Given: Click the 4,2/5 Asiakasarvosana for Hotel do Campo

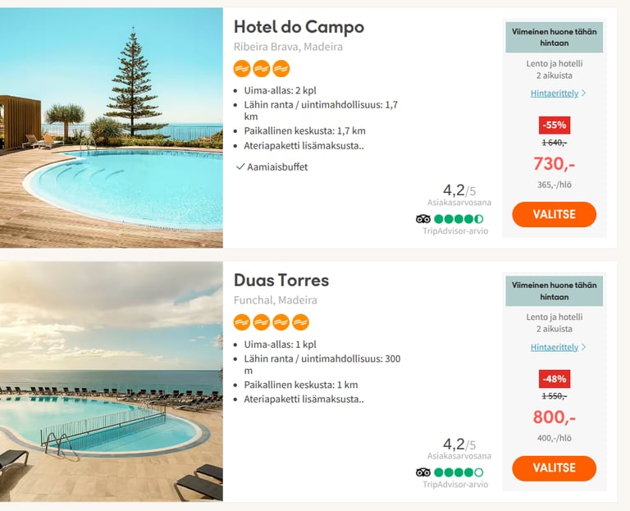Looking at the screenshot, I should click(x=459, y=194).
